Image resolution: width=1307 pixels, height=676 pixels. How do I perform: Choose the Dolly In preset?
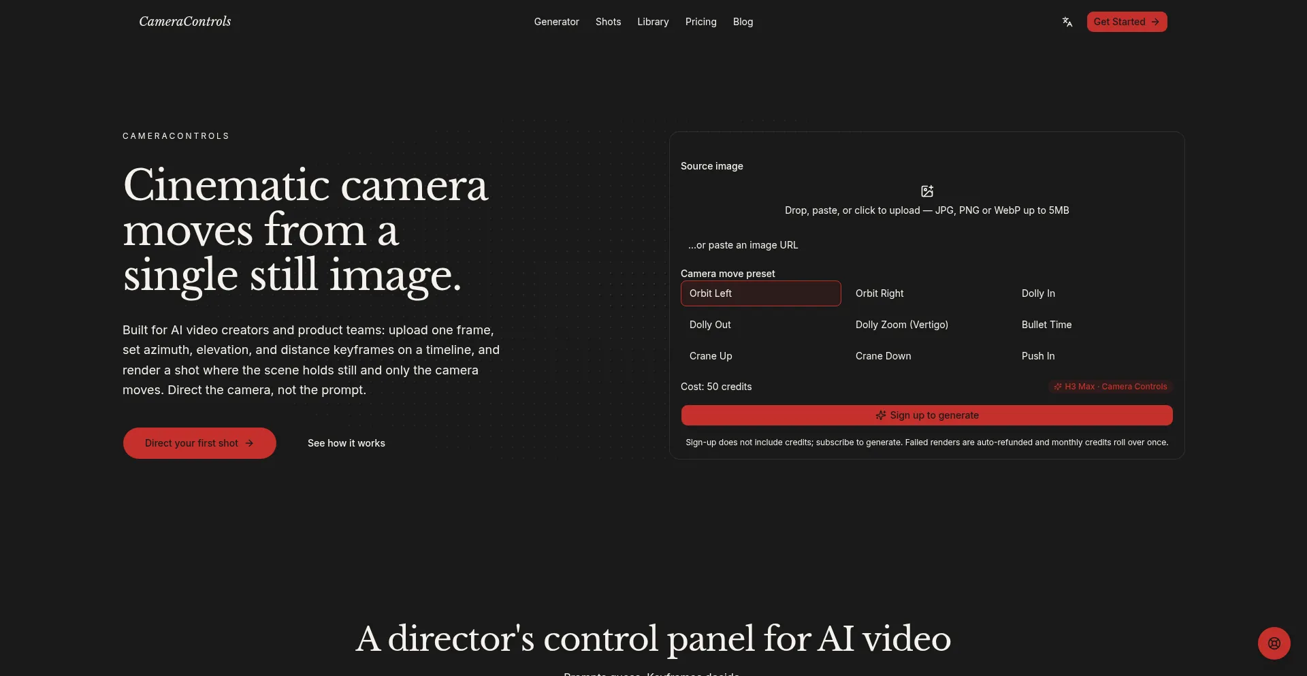pyautogui.click(x=1093, y=293)
